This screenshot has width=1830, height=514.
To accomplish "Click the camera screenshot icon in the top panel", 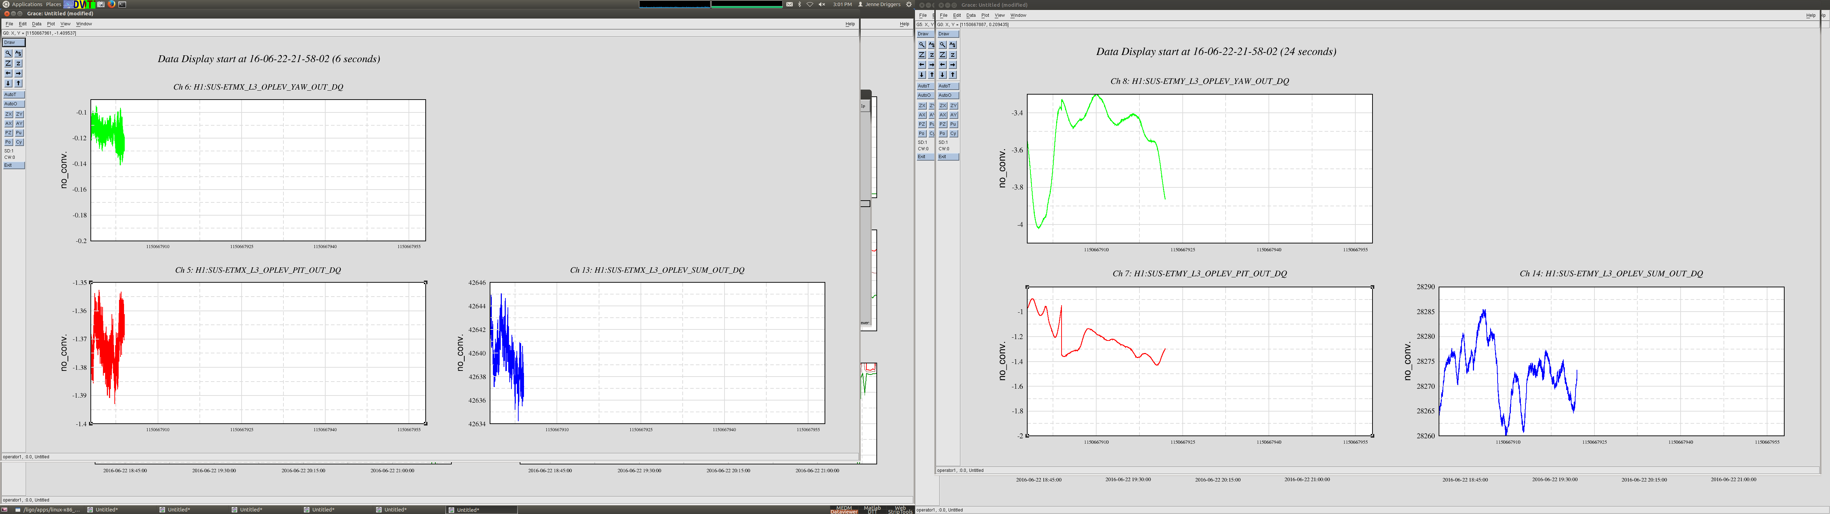I will 101,4.
